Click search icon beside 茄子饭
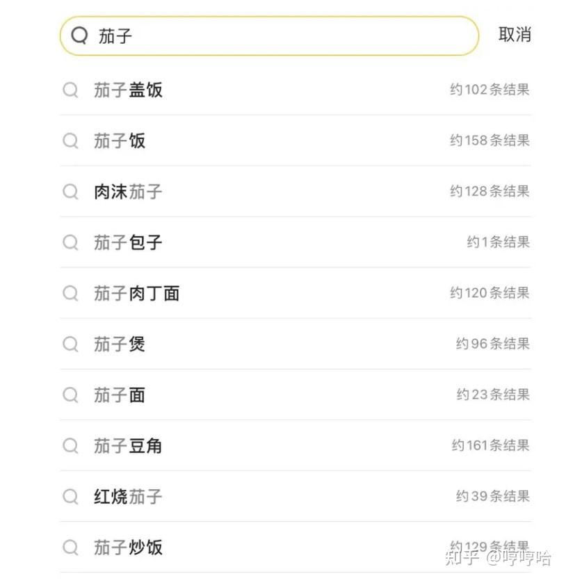Image resolution: width=566 pixels, height=581 pixels. click(x=71, y=141)
